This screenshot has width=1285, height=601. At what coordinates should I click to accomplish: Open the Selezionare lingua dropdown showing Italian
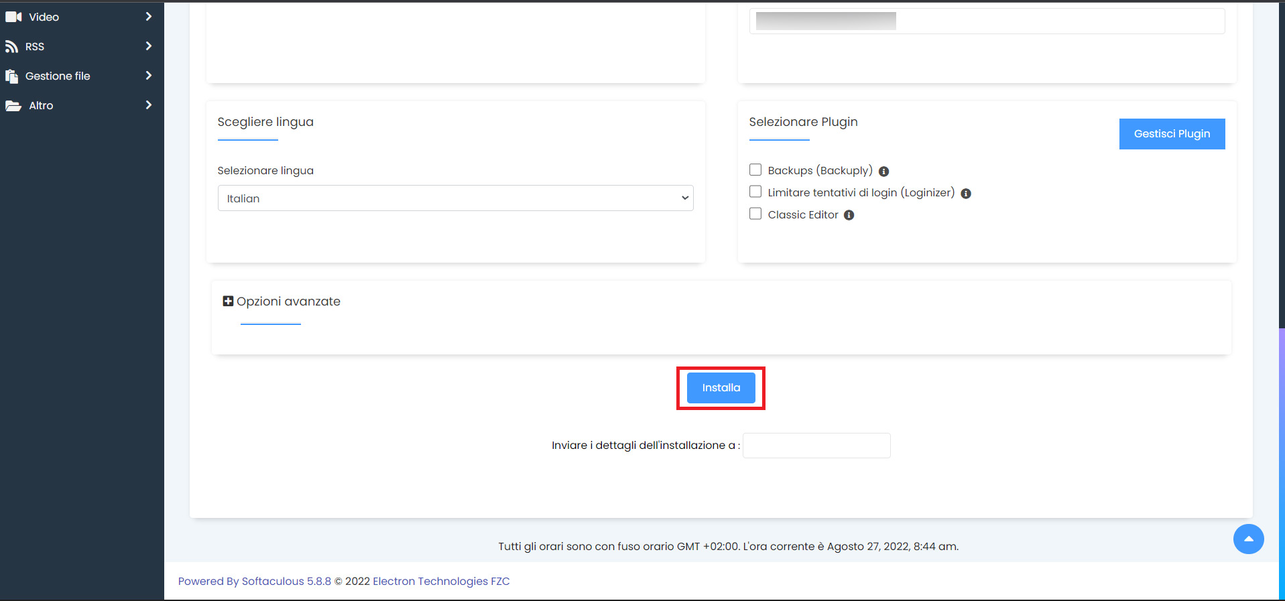pyautogui.click(x=455, y=198)
